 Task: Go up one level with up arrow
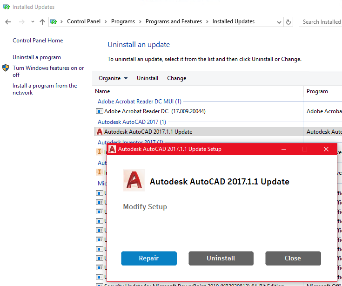pyautogui.click(x=42, y=22)
